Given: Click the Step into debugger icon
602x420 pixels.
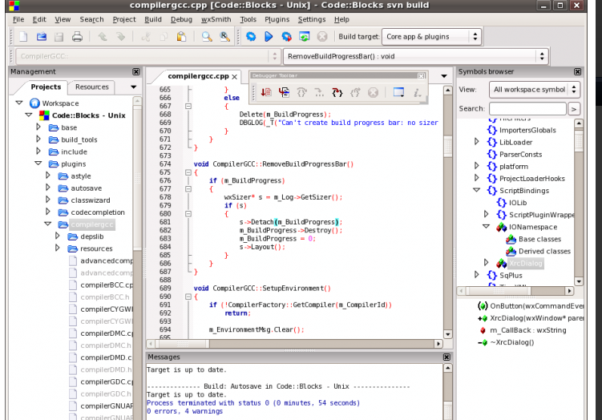Looking at the screenshot, I should (x=337, y=92).
